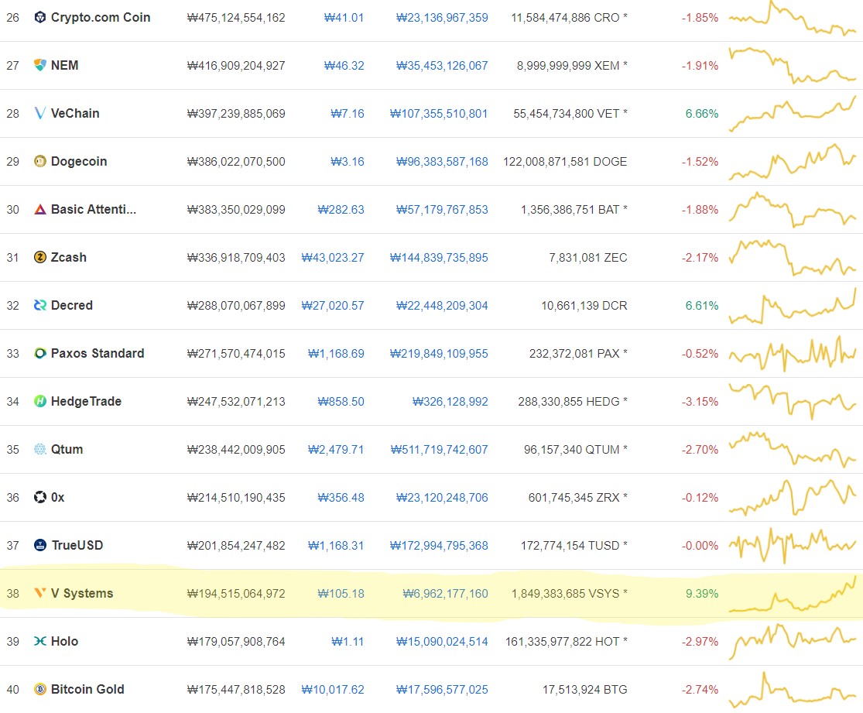Click the TrueUSD logo icon

click(x=40, y=545)
